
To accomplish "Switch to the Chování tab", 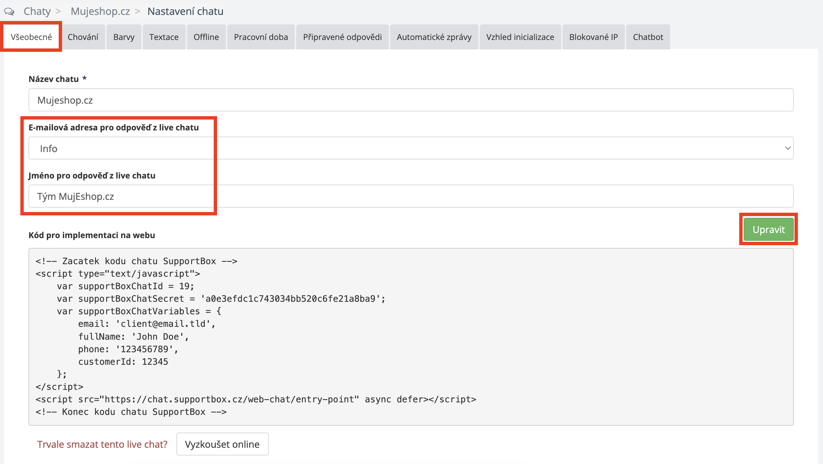I will 83,37.
